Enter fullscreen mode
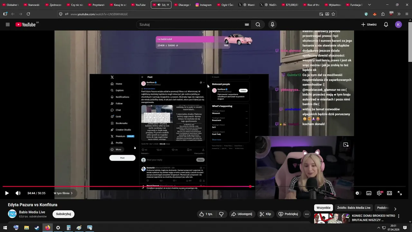Viewport: 412px width, 232px height. [400, 193]
